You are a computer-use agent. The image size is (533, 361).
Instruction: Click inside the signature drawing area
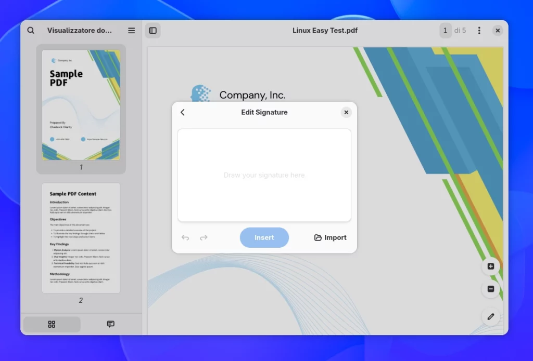pyautogui.click(x=264, y=175)
